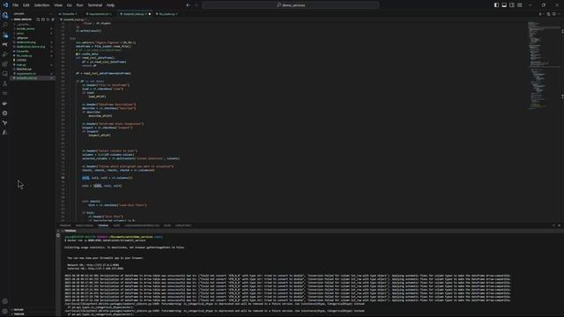Viewport: 564px width, 317px height.
Task: Open the Go menu
Action: pos(70,5)
